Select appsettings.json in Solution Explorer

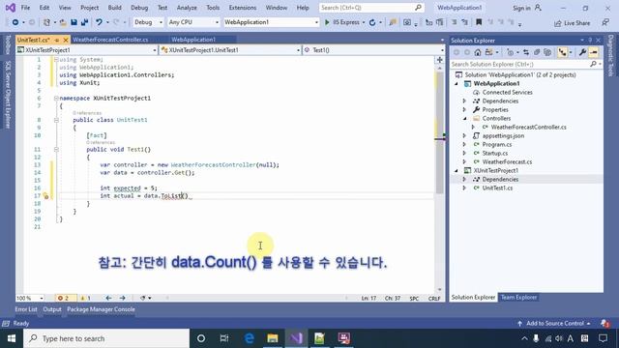coord(503,135)
